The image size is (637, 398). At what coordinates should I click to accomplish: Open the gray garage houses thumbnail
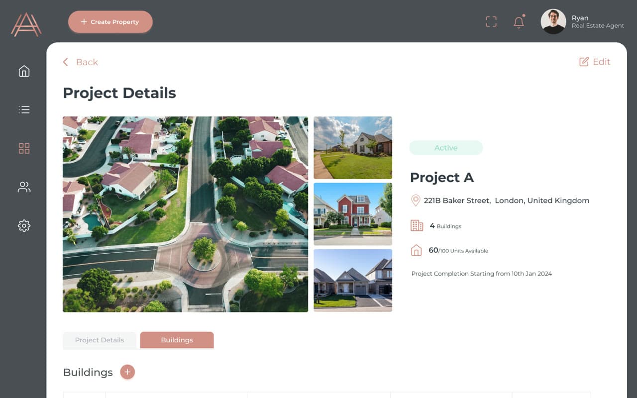pyautogui.click(x=353, y=281)
